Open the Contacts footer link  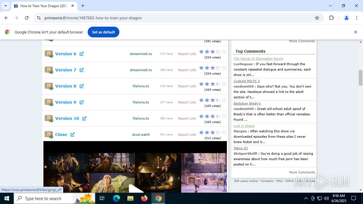click(267, 181)
